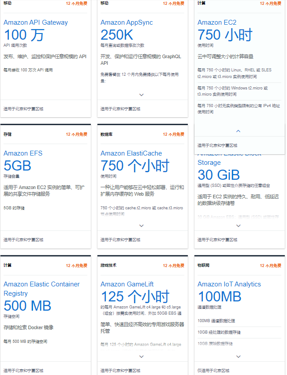The height and width of the screenshot is (375, 287).
Task: Open the Amazon API Gateway link
Action: [x=36, y=22]
